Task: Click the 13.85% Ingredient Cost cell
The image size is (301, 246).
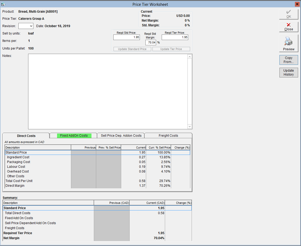Action: tap(159, 157)
